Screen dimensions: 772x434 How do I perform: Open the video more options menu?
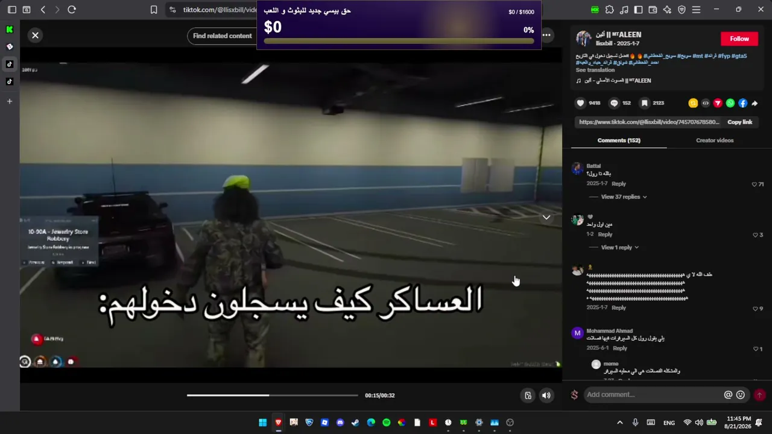click(x=546, y=36)
